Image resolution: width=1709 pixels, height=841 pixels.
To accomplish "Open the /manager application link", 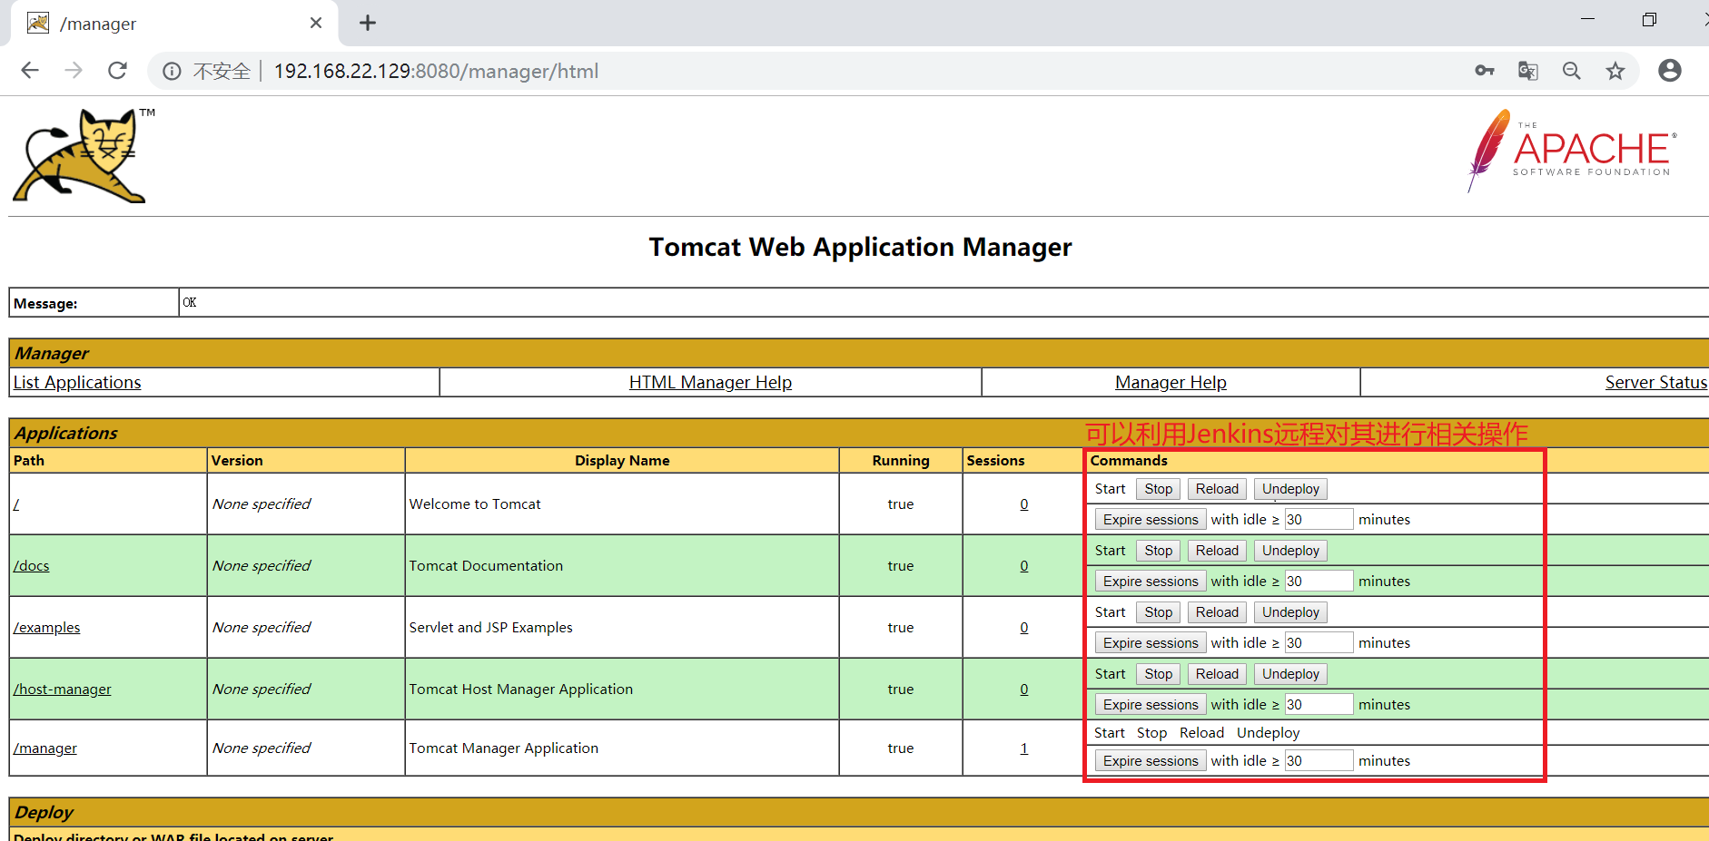I will pos(45,748).
